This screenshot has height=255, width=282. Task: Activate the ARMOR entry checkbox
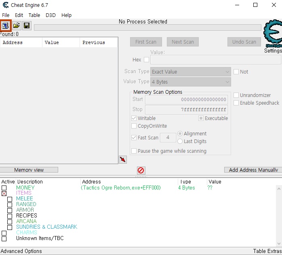tap(10, 211)
